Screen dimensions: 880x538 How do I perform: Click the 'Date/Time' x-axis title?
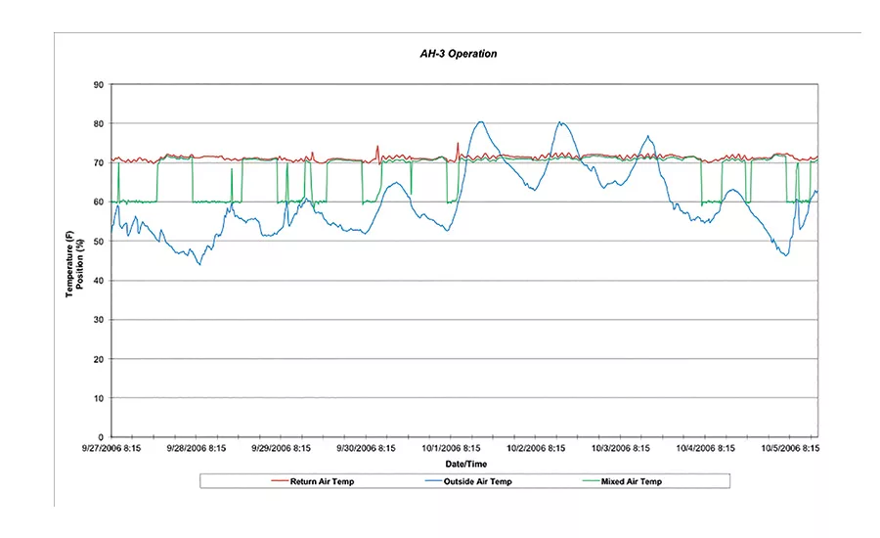[465, 464]
